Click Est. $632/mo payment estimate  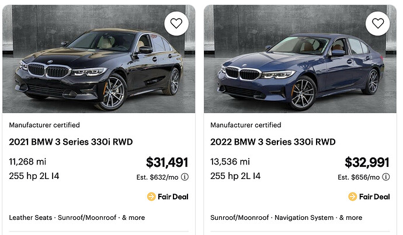[x=156, y=177]
